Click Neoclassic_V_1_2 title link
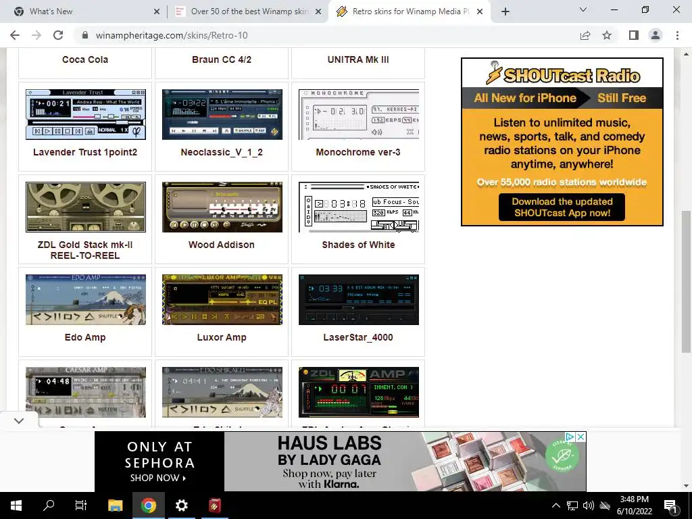Viewport: 692px width, 519px height. click(222, 152)
